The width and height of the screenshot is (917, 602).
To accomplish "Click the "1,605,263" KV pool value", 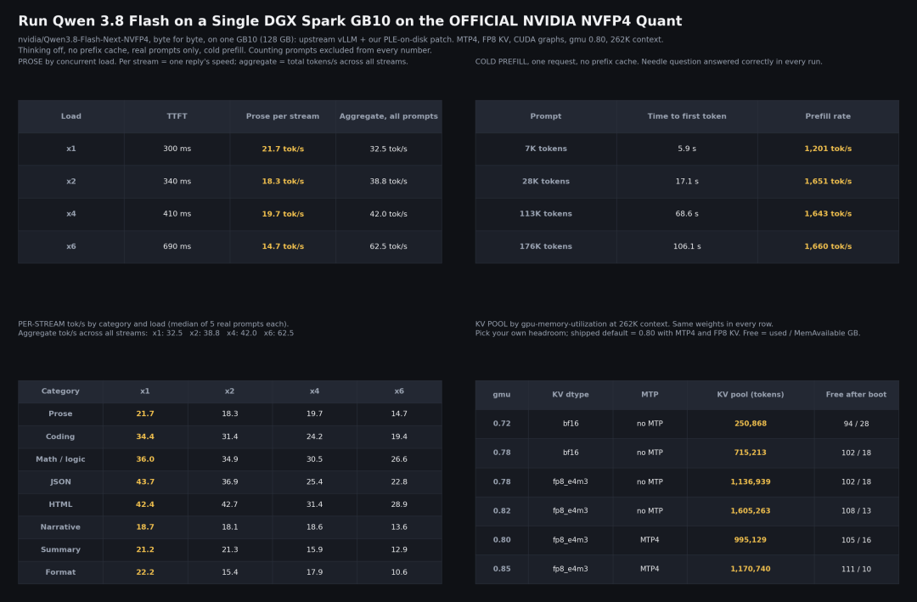I will pos(751,511).
